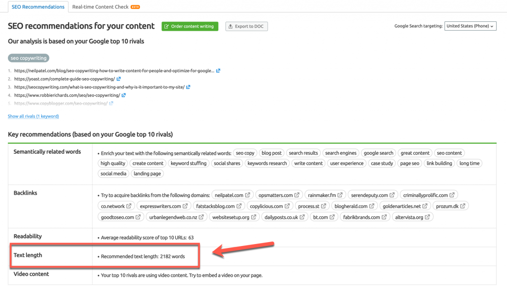507x287 pixels.
Task: Open external link icon for neilpatel.com blog URL
Action: pos(218,71)
